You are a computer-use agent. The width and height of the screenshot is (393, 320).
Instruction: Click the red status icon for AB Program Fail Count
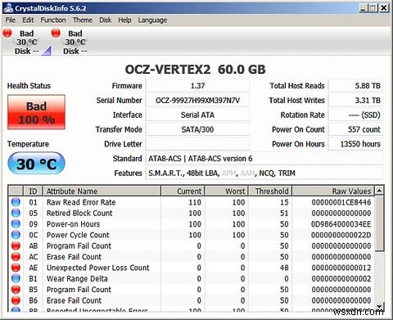click(16, 246)
